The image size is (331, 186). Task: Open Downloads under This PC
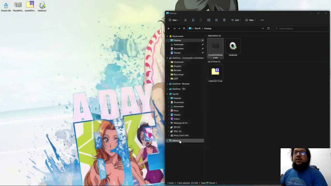(178, 106)
